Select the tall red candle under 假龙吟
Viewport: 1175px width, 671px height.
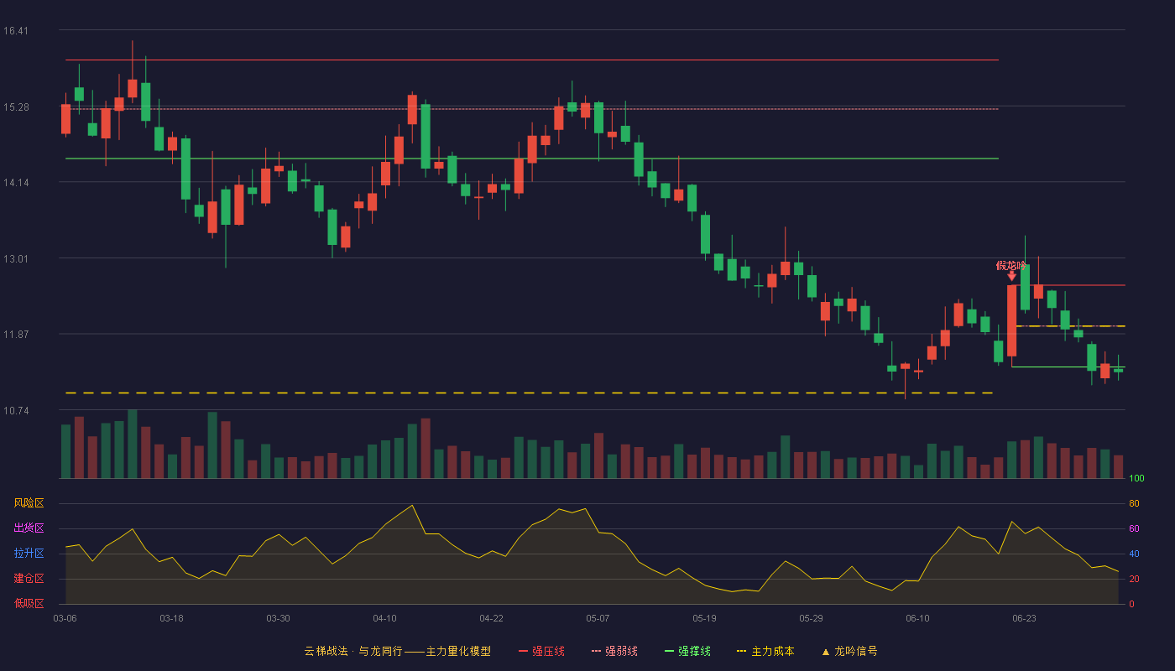pos(1011,320)
